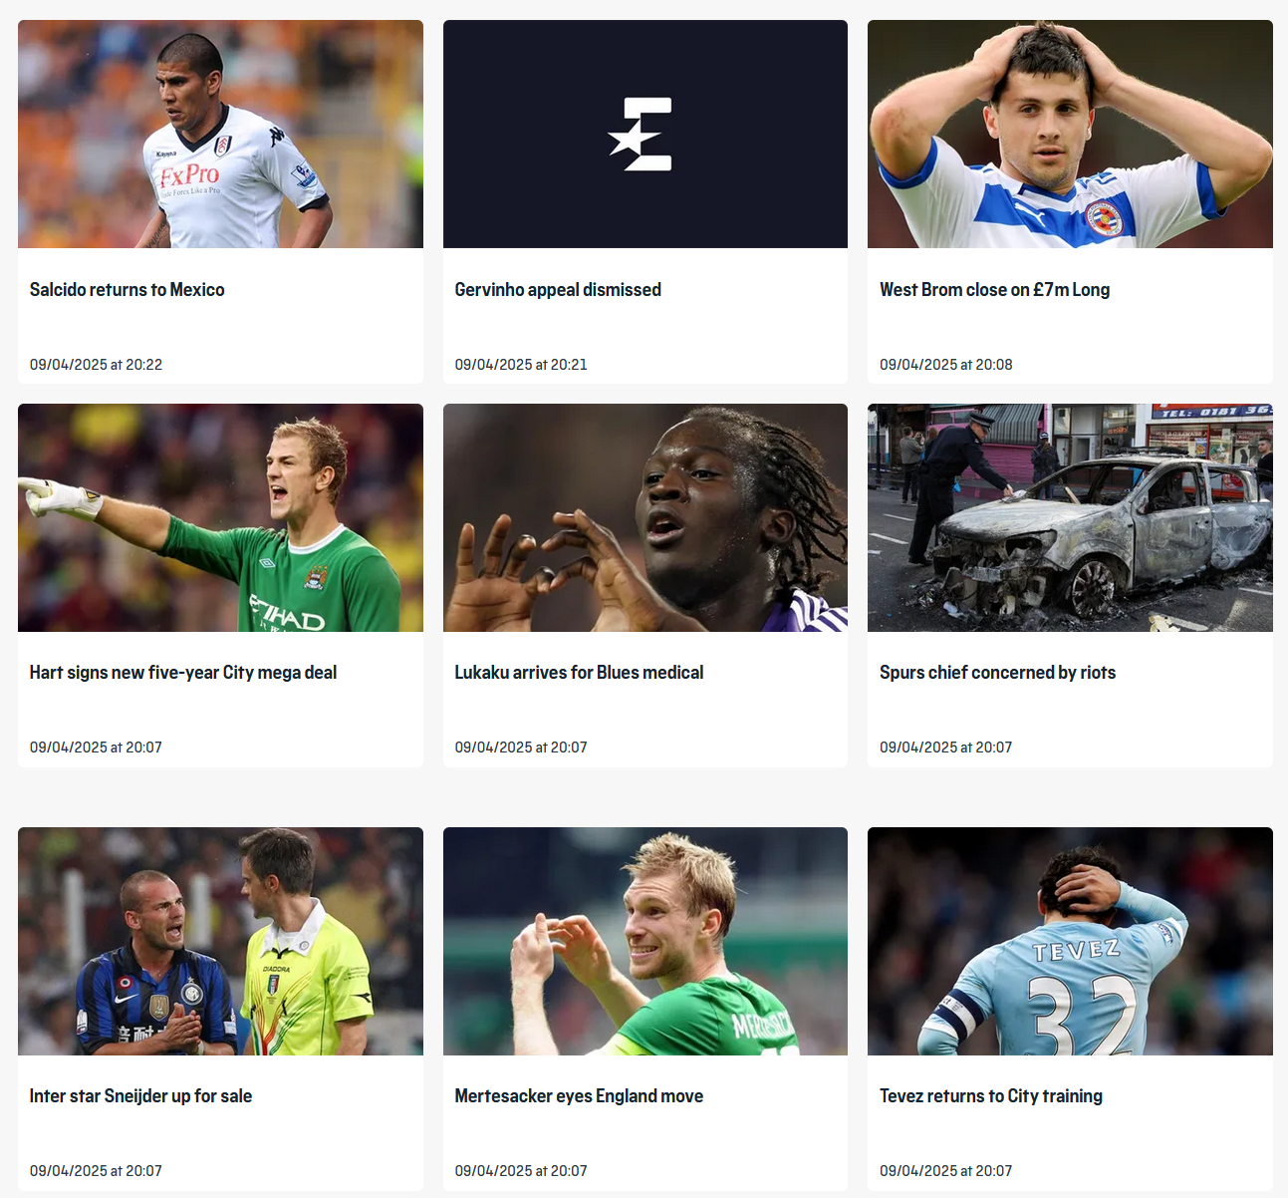Open Hart signs new five-year City mega deal
1288x1198 pixels.
click(x=183, y=673)
